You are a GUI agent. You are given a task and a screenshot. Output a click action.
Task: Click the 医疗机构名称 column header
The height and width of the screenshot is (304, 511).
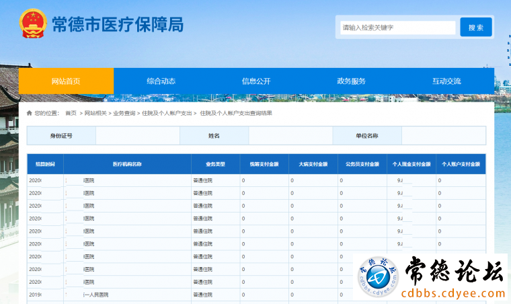point(127,164)
